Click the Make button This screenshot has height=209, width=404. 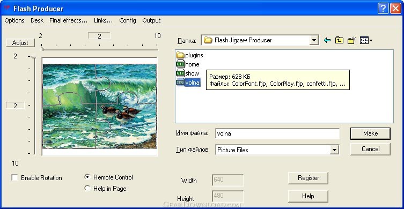370,133
